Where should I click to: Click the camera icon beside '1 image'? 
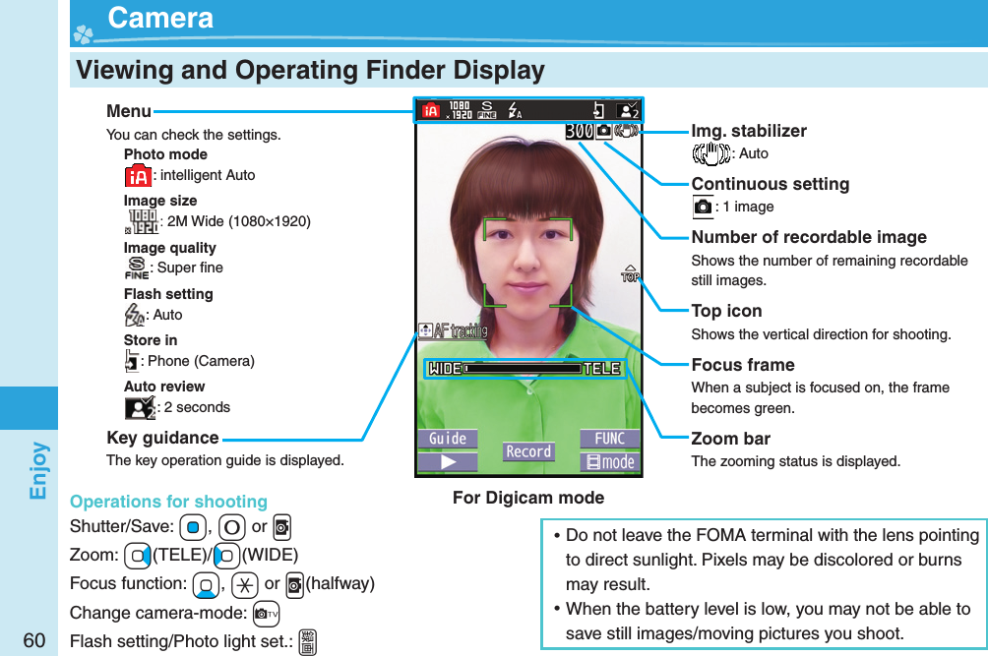click(x=703, y=207)
